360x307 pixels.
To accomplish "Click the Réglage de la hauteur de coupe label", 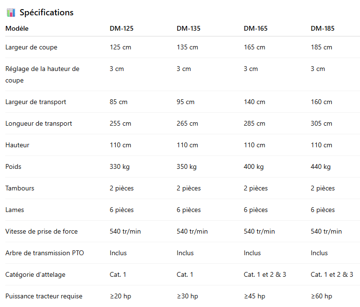I will tap(42, 74).
